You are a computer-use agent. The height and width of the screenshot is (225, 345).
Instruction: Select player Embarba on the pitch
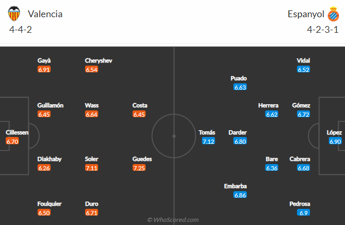(x=235, y=186)
